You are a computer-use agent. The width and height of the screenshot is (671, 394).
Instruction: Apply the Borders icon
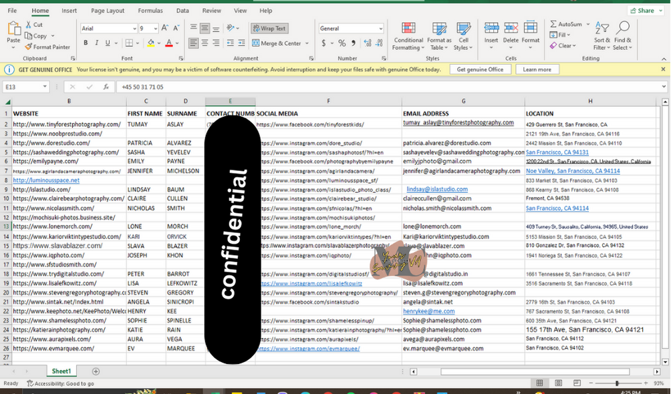(x=129, y=43)
